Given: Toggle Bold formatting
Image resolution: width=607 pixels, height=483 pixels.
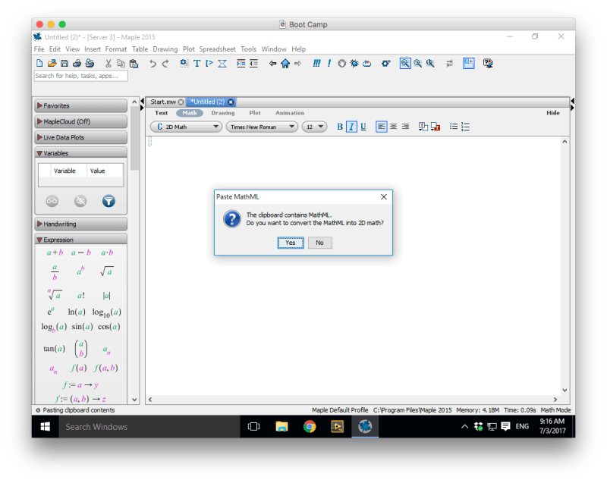Looking at the screenshot, I should pyautogui.click(x=339, y=127).
